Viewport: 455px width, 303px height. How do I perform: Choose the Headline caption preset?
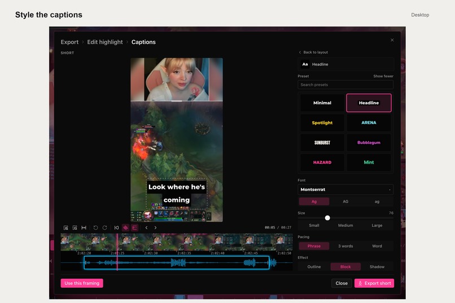point(369,103)
